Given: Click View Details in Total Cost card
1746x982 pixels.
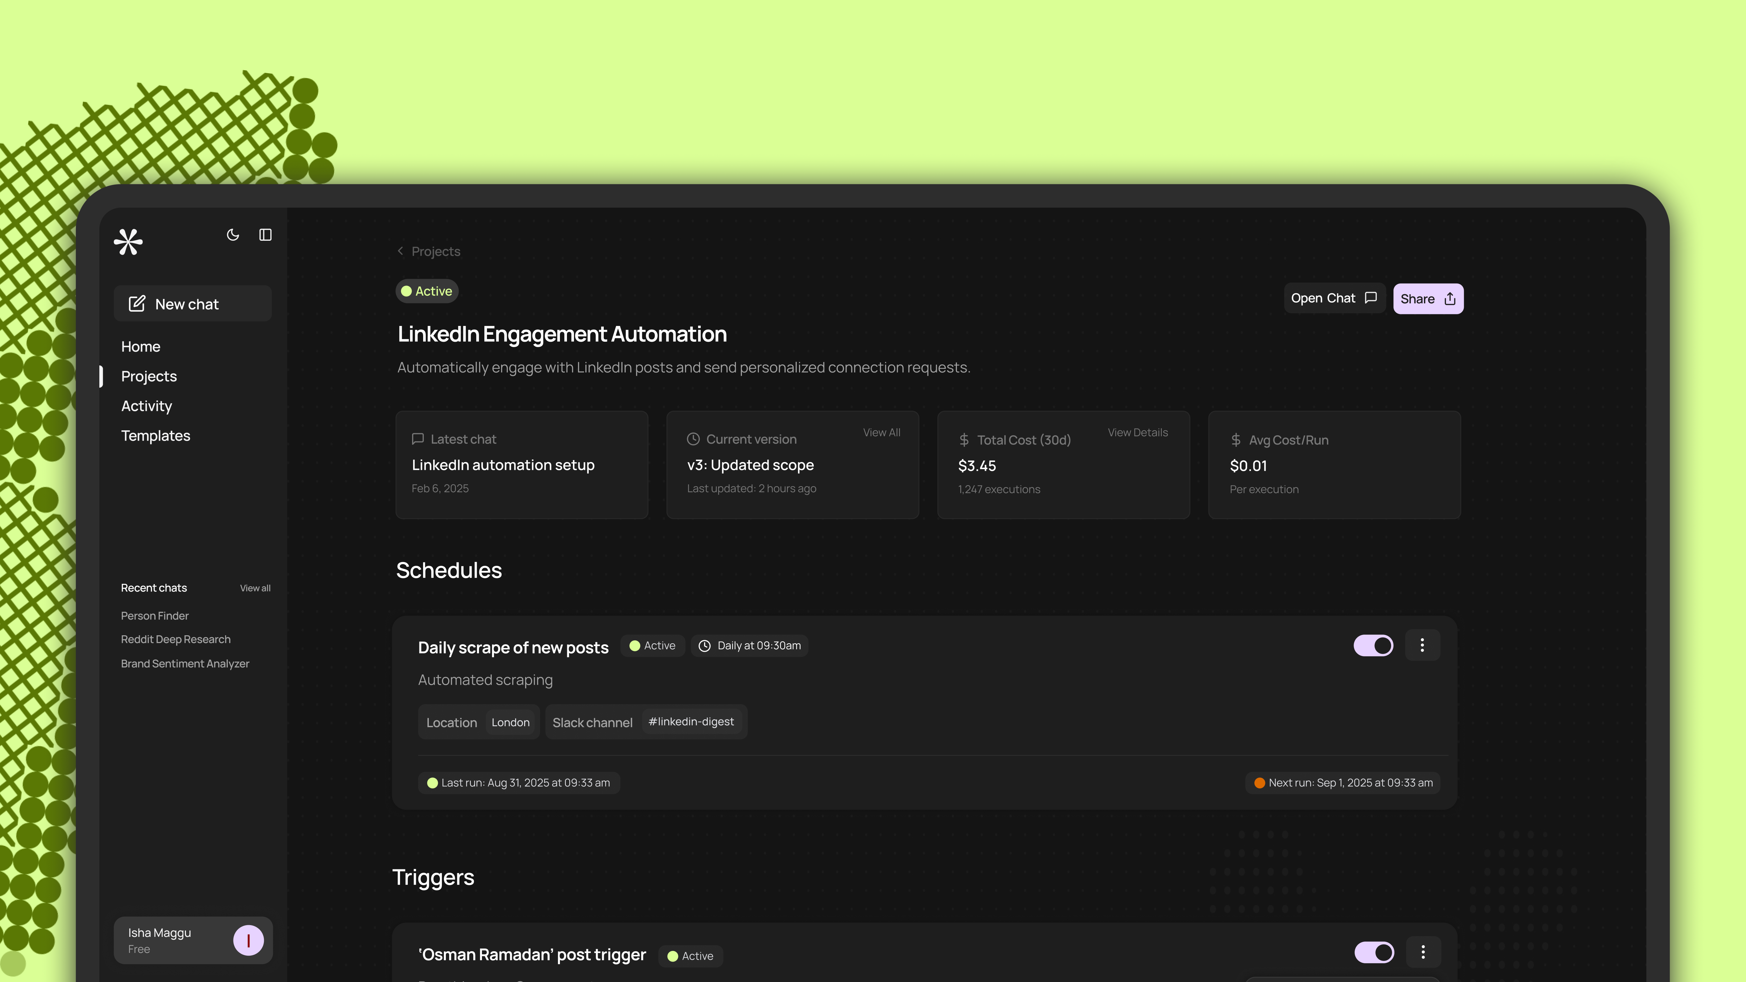Looking at the screenshot, I should coord(1137,432).
